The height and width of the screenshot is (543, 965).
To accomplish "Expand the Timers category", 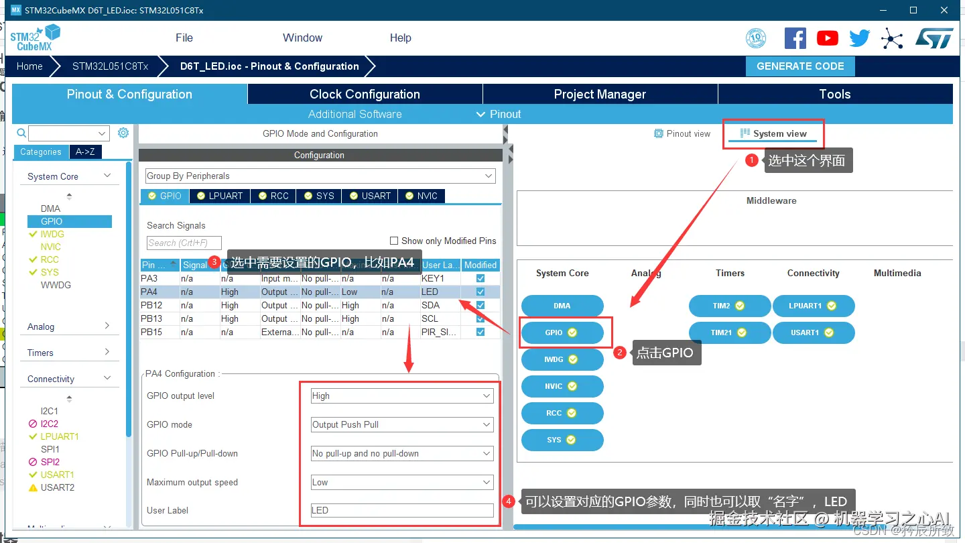I will coord(107,352).
